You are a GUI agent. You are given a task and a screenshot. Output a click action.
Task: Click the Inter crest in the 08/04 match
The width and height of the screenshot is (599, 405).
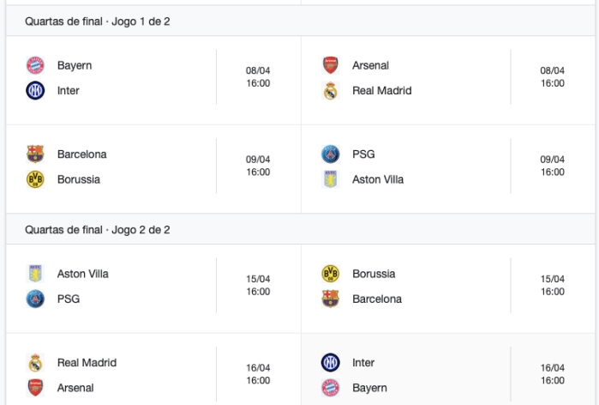[x=35, y=90]
